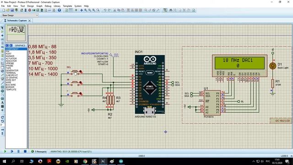Click the Arduino Nano board component
Viewport: 293px width, 165px height.
coord(150,84)
